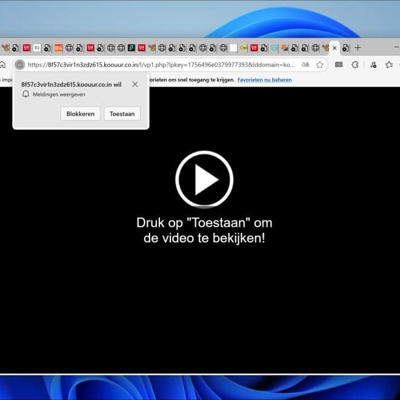
Task: Open the Favorieten nu beheren link
Action: (x=264, y=80)
